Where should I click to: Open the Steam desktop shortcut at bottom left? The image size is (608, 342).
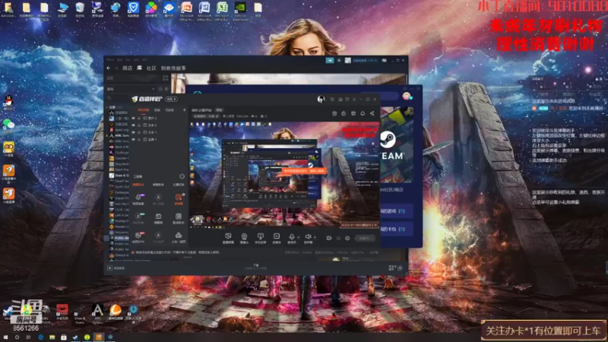pyautogui.click(x=8, y=312)
